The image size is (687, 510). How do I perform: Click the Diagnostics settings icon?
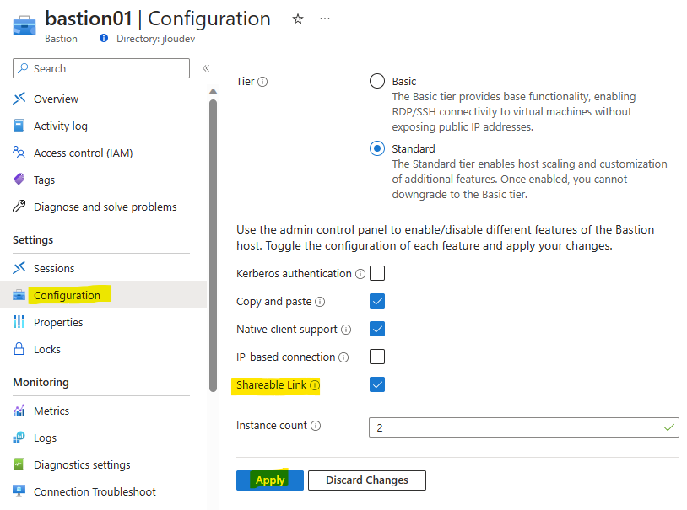(19, 464)
